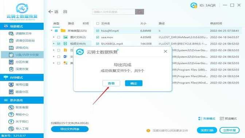Toggle checkbox for 所有类型(225)

click(56, 31)
